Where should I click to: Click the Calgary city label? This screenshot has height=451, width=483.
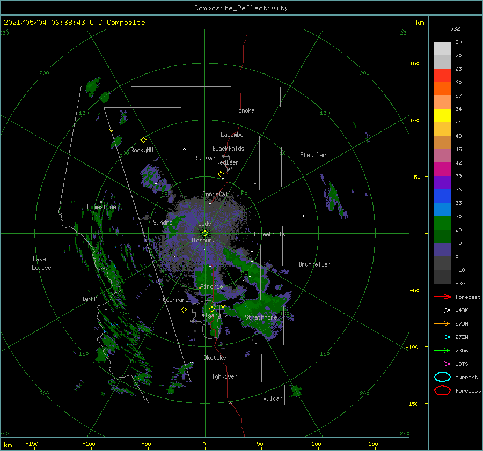[209, 315]
